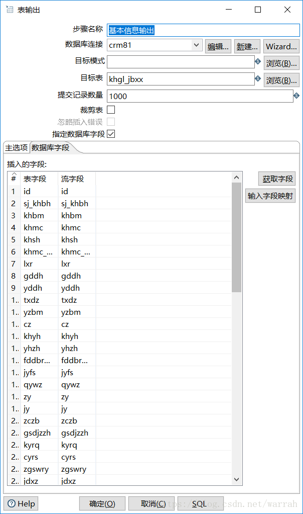Screen dimensions: 303x514
Task: Click the 目标模式 input field
Action: pos(181,62)
